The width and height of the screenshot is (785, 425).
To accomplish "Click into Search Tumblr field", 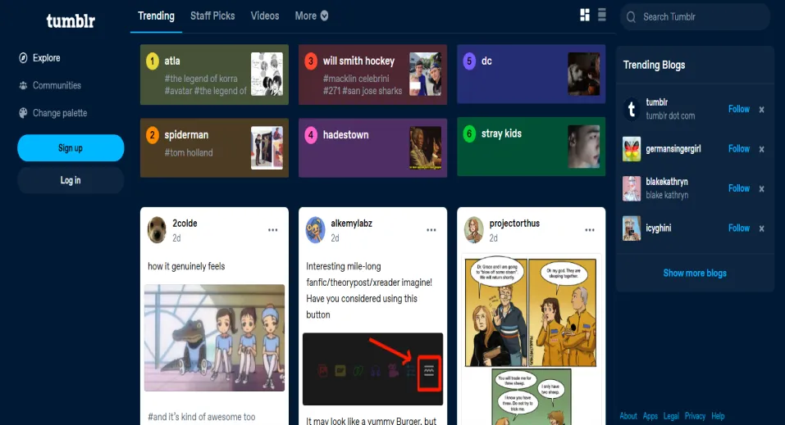I will (695, 17).
